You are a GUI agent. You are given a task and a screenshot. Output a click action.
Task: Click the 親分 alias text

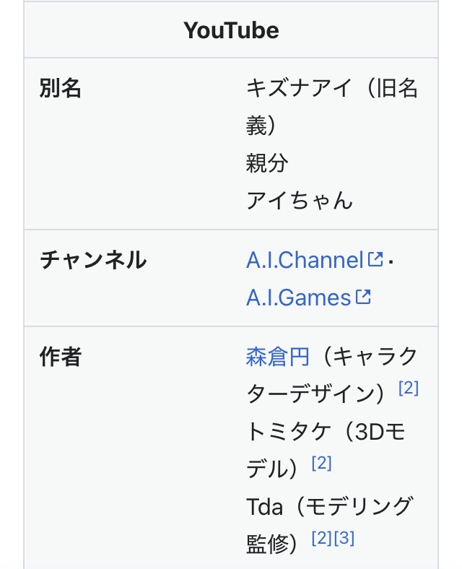[267, 163]
